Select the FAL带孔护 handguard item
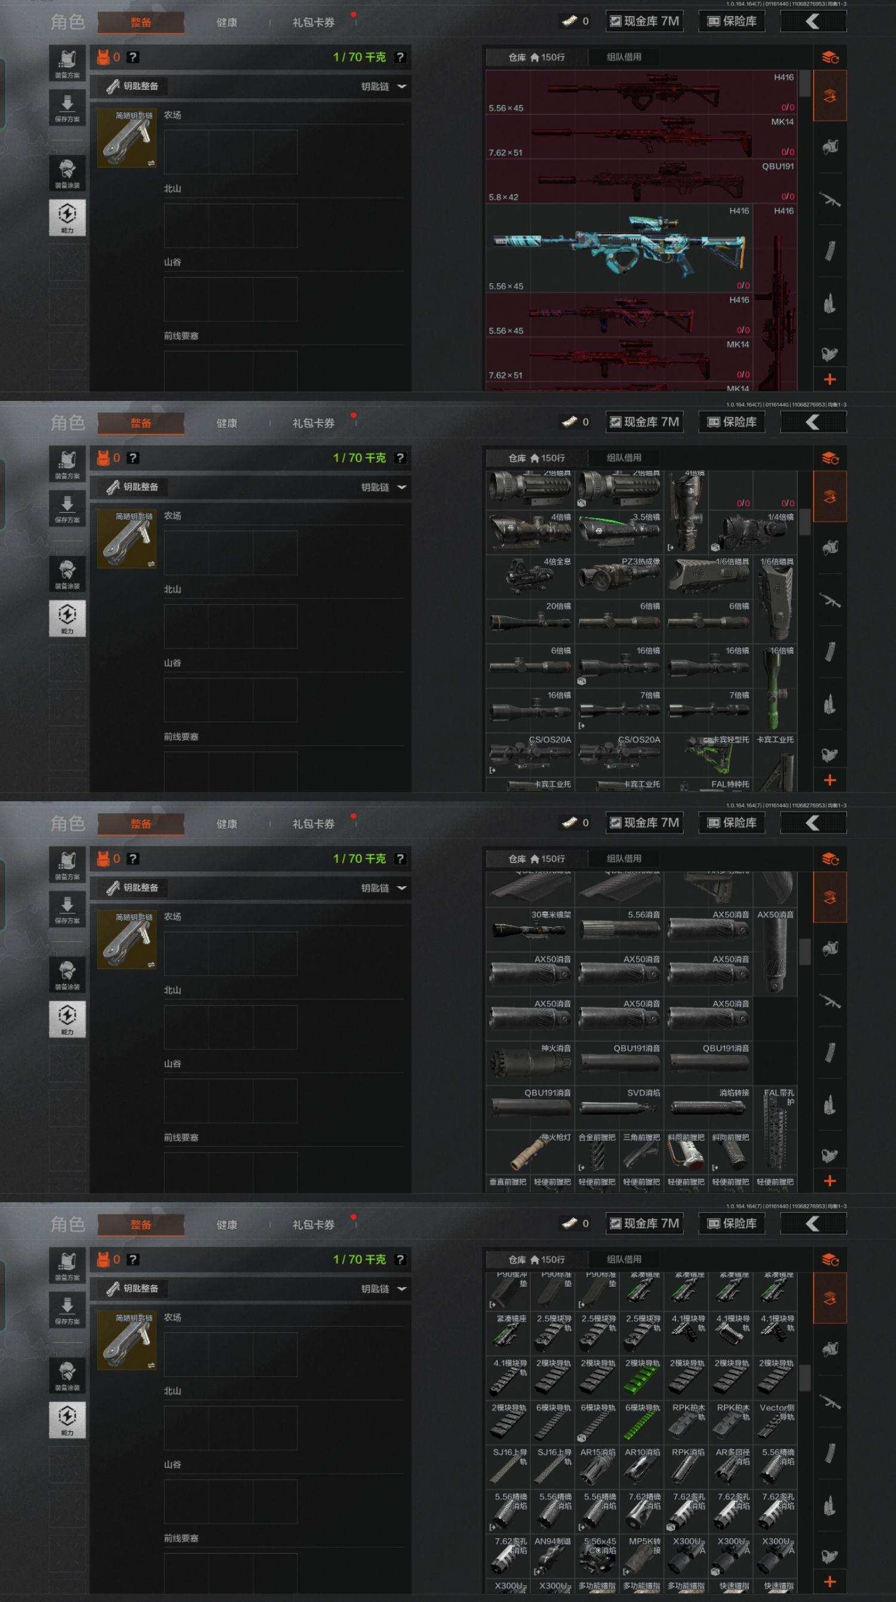Screen dimensions: 896x1602 pos(775,1129)
